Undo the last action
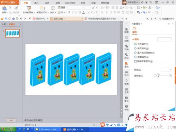176x132 pixels. tap(21, 19)
